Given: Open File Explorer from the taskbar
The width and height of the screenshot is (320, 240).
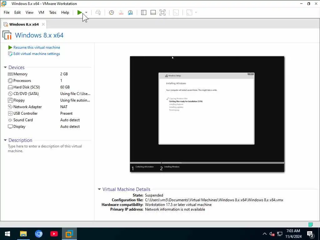Looking at the screenshot, I should [23, 234].
